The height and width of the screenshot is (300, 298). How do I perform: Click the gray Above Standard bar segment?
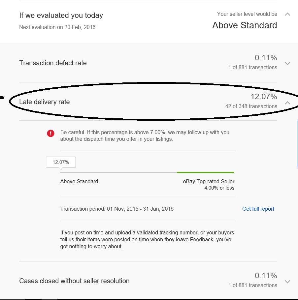118,172
